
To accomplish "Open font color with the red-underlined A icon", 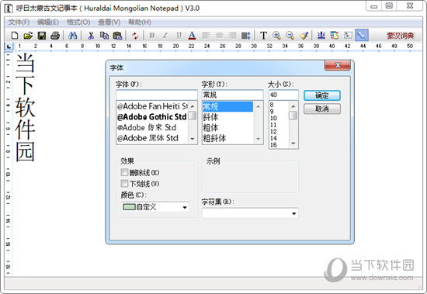I will coord(192,36).
